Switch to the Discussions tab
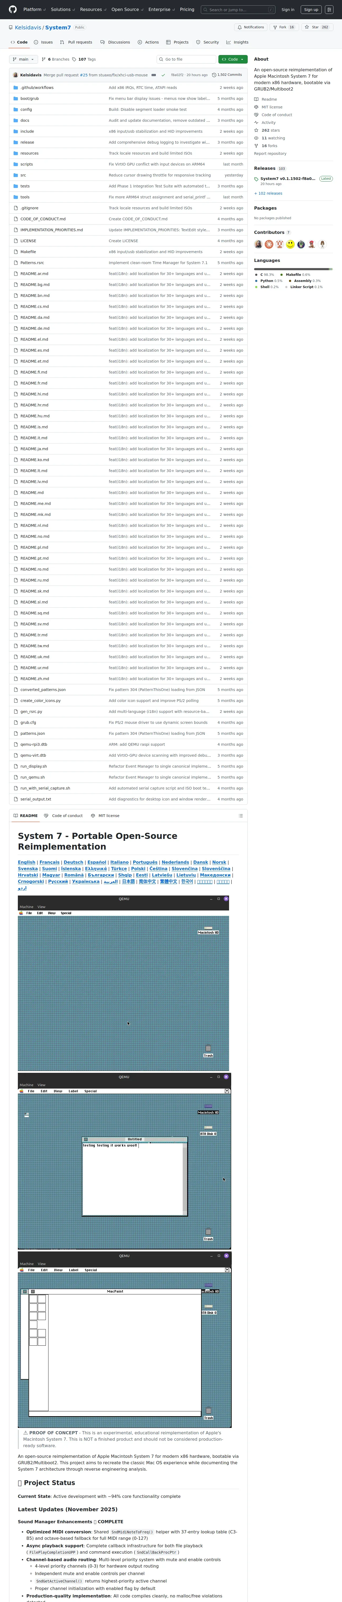 115,42
